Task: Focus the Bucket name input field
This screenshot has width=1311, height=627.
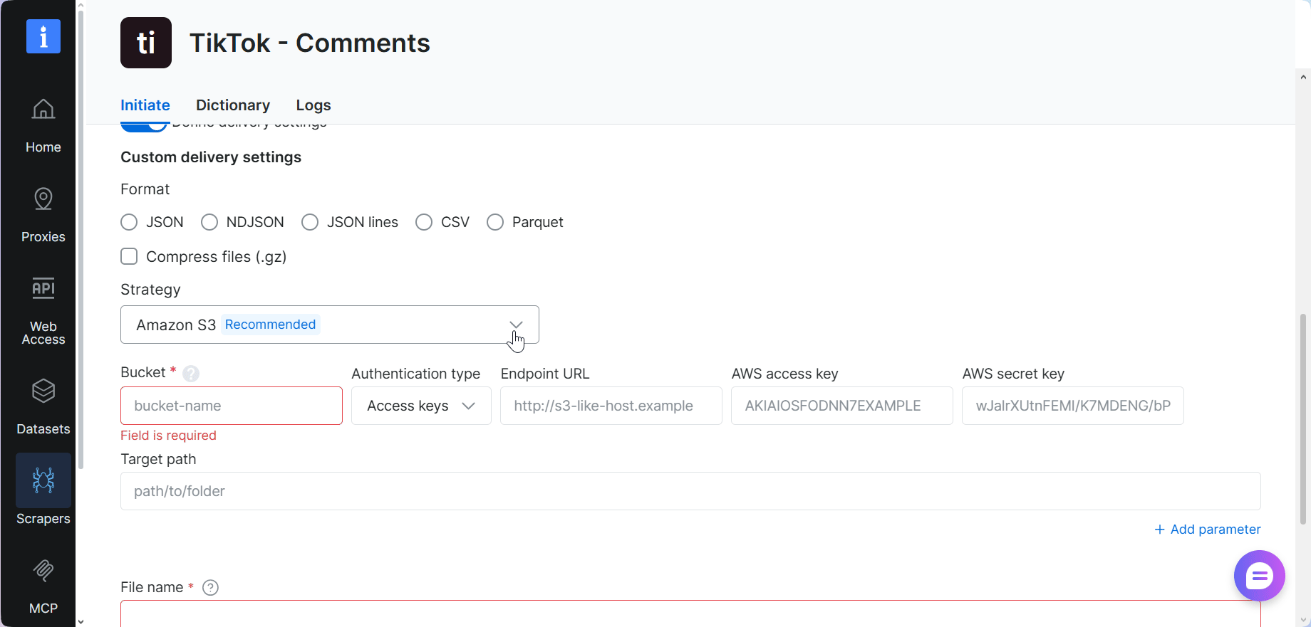Action: [232, 406]
